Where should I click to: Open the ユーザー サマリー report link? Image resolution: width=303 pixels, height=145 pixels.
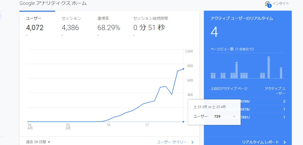click(x=172, y=142)
